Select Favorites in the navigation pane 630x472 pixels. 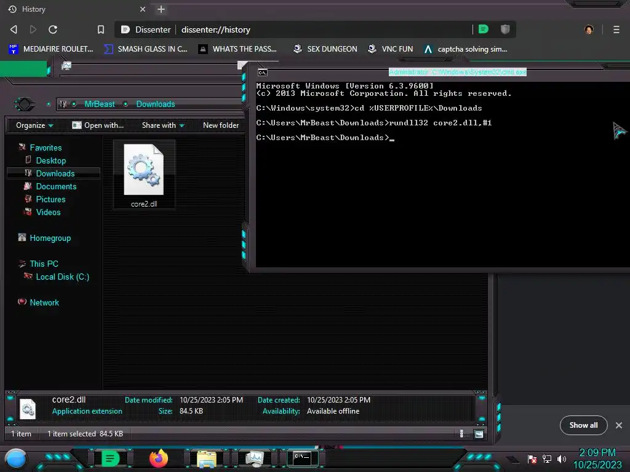click(x=46, y=147)
